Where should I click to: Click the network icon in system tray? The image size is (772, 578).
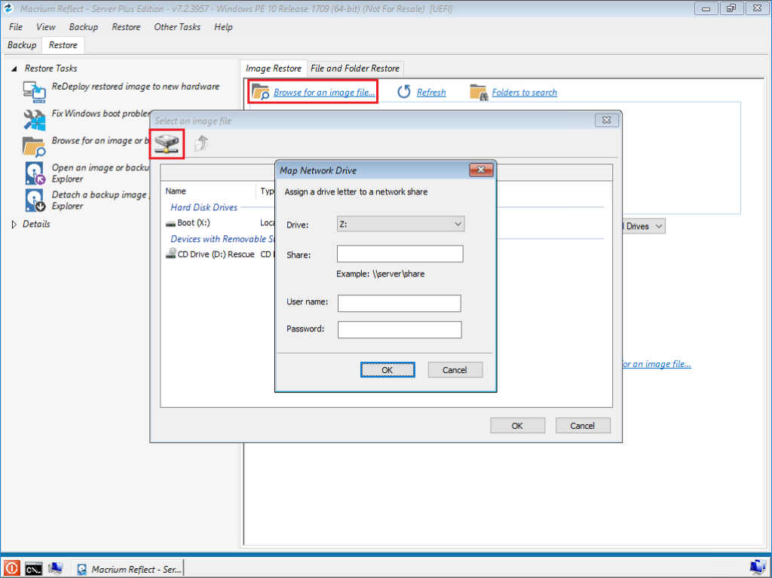(x=758, y=567)
